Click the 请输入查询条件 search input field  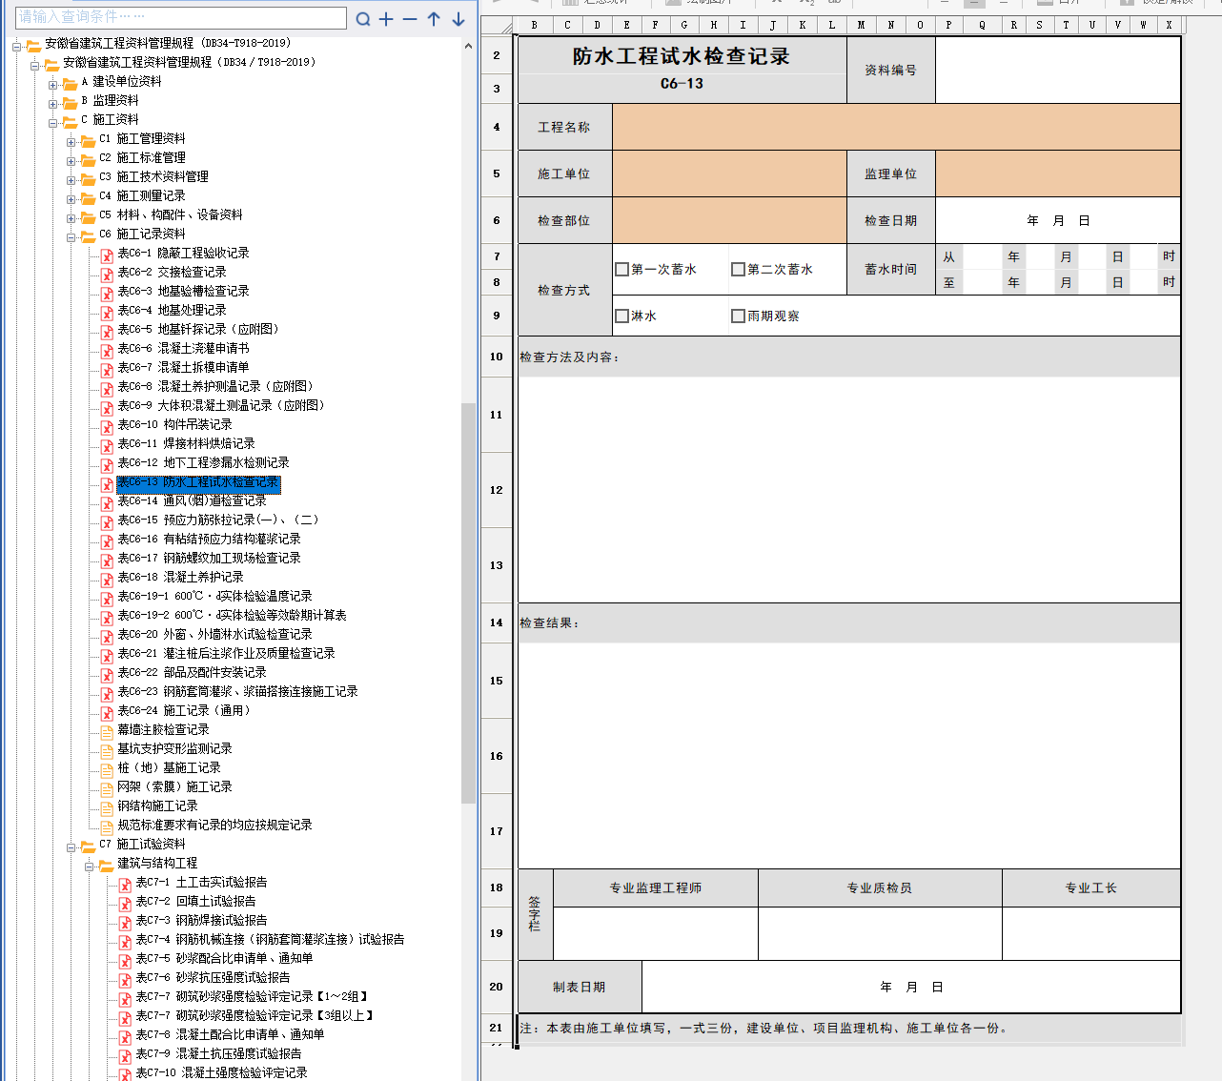181,17
